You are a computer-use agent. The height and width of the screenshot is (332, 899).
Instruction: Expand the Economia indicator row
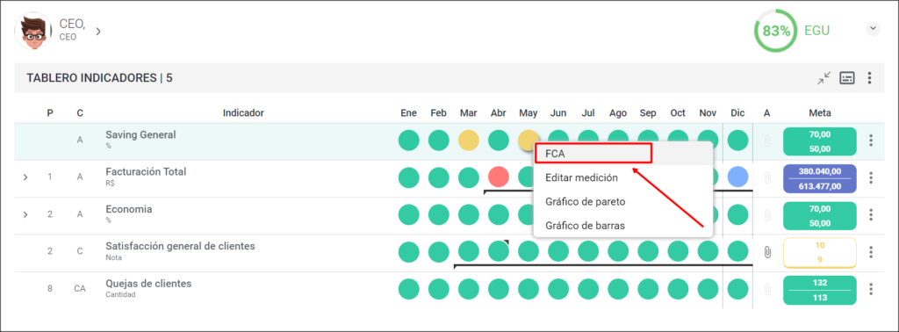[25, 214]
